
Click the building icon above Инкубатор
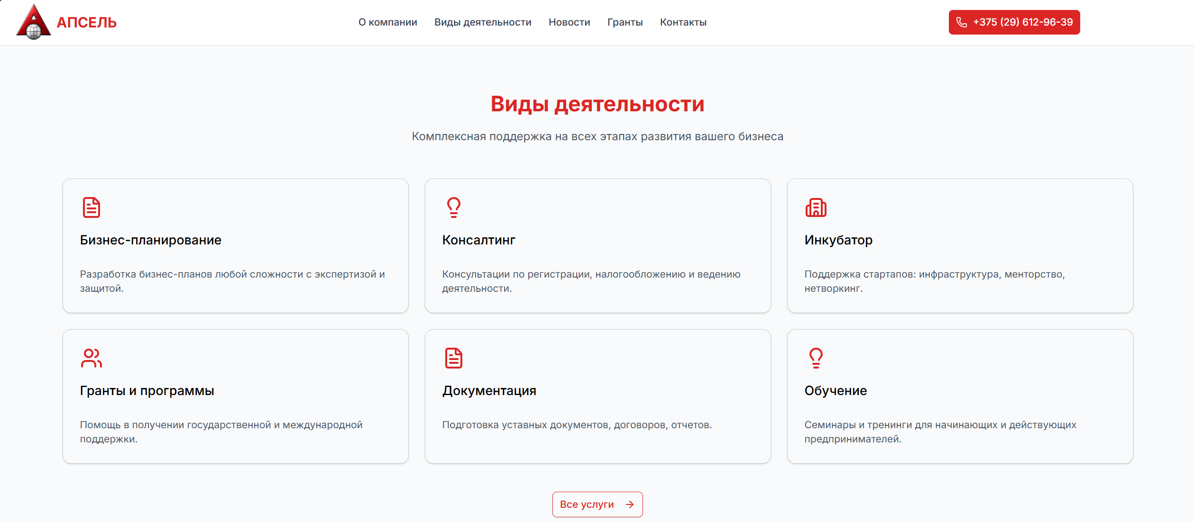816,207
